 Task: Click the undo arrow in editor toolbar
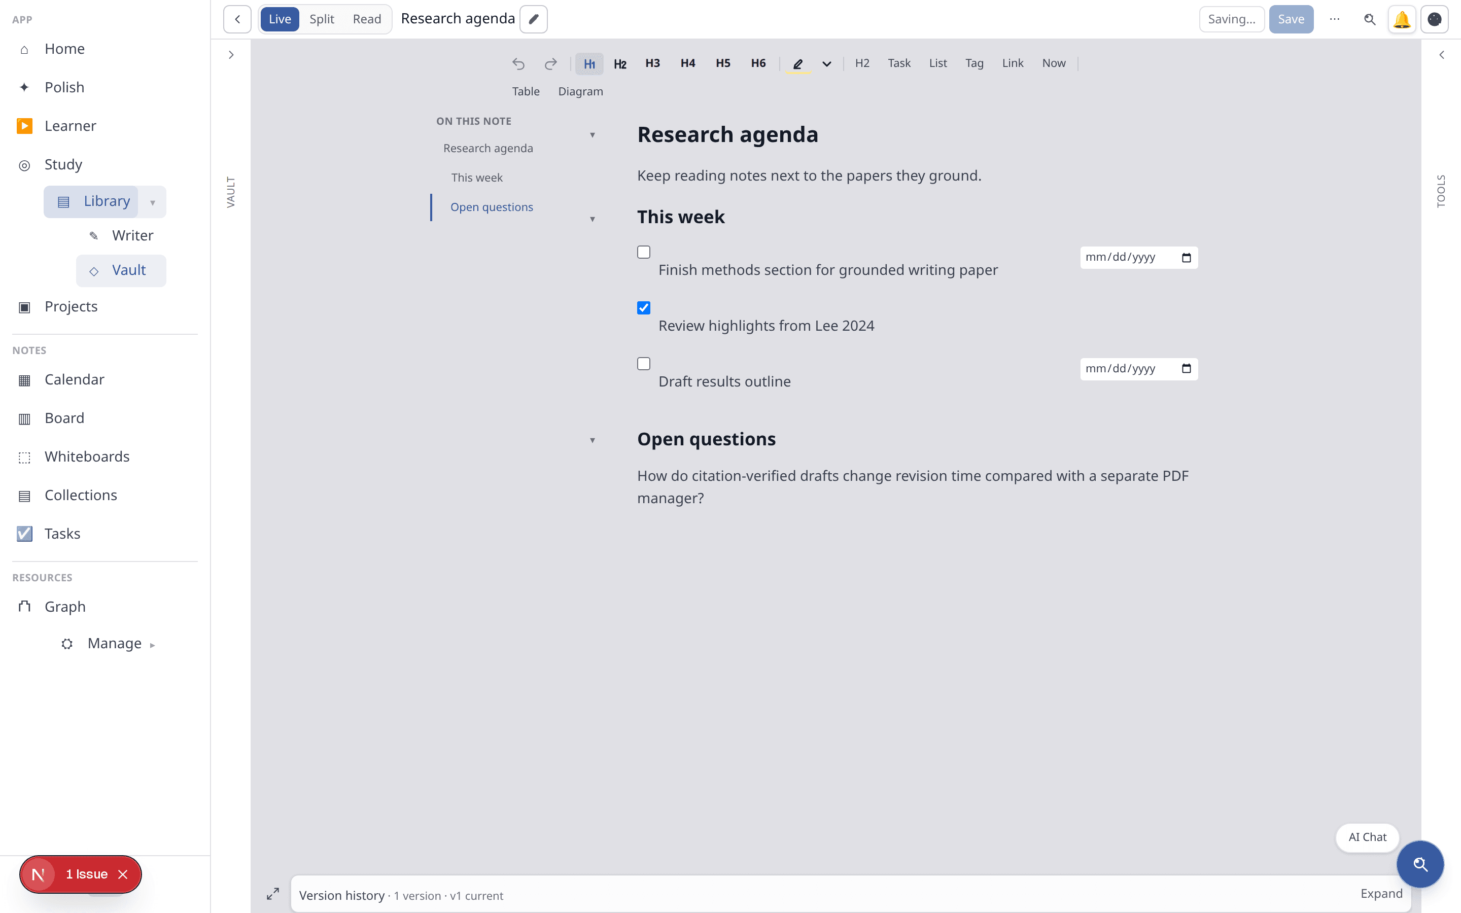pyautogui.click(x=518, y=63)
